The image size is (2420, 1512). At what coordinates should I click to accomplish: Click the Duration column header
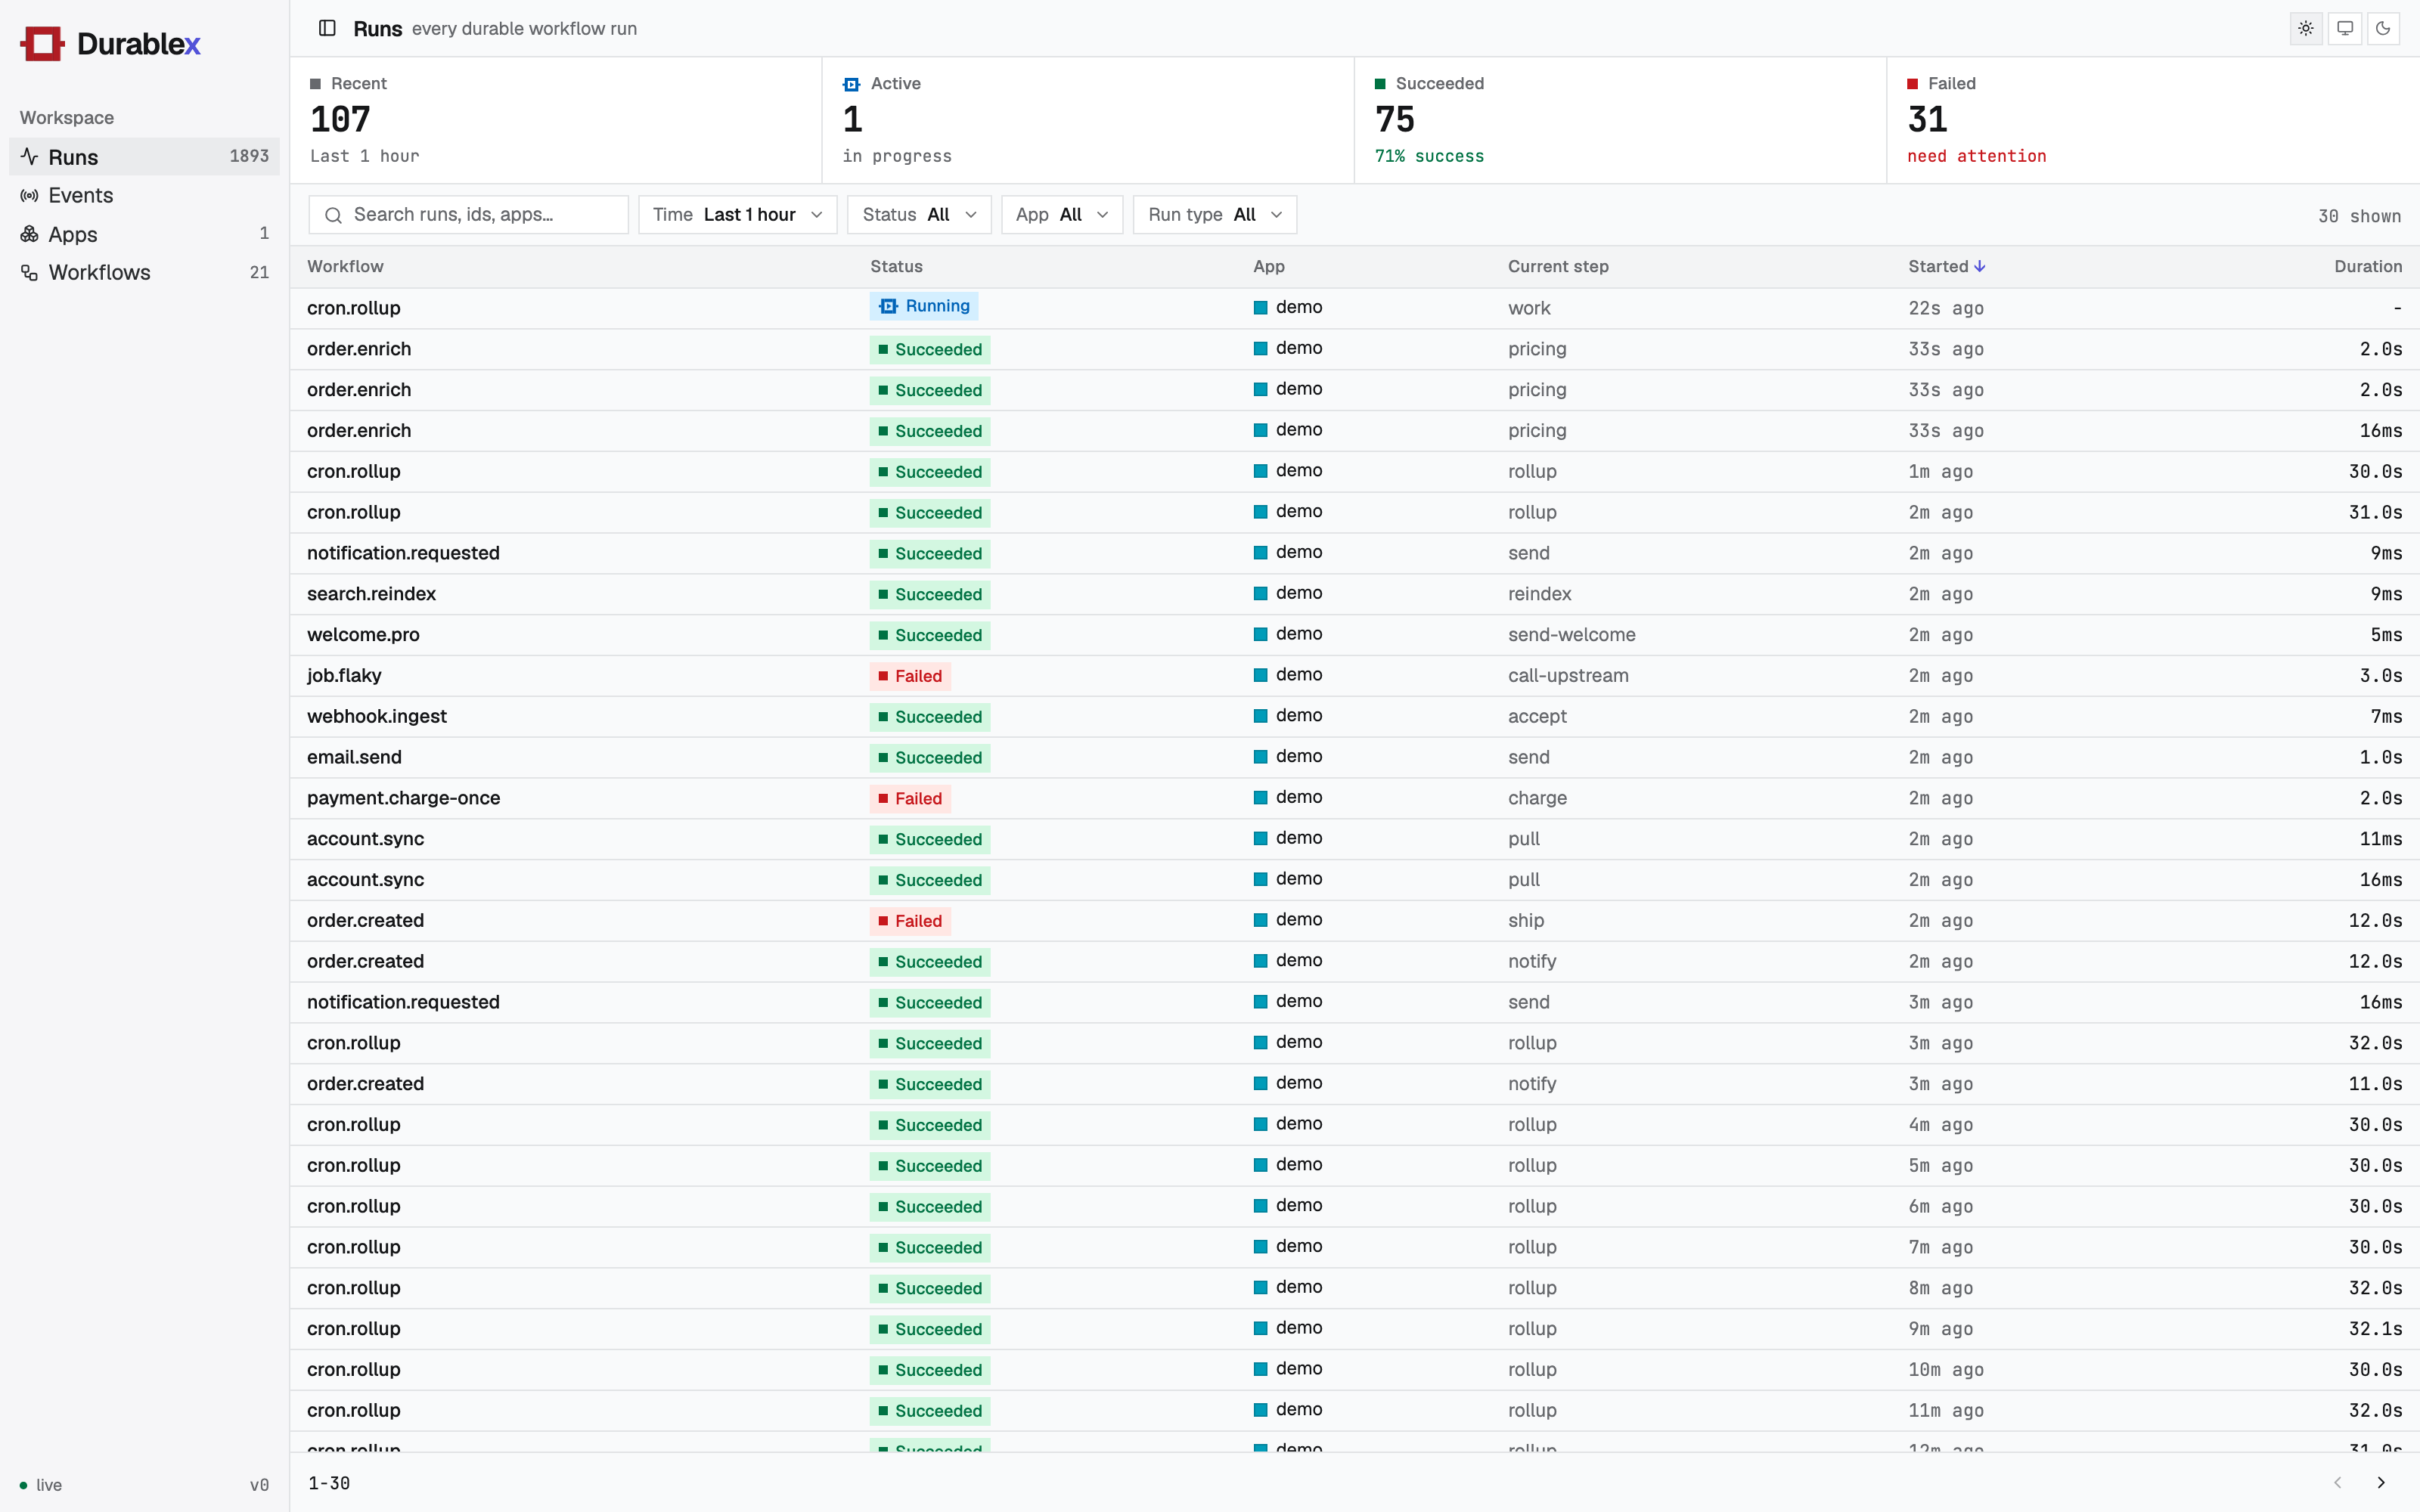(x=2367, y=266)
